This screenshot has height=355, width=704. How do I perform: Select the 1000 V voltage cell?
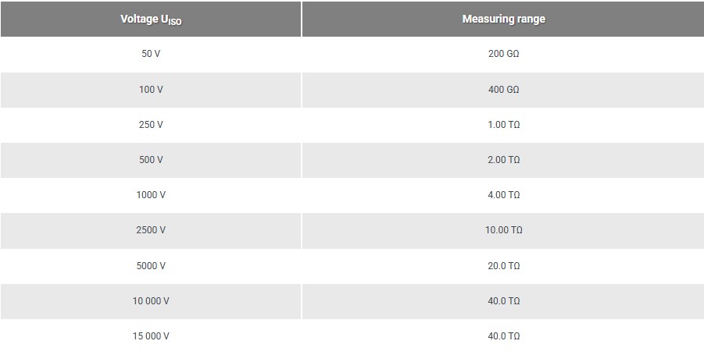[x=151, y=195]
